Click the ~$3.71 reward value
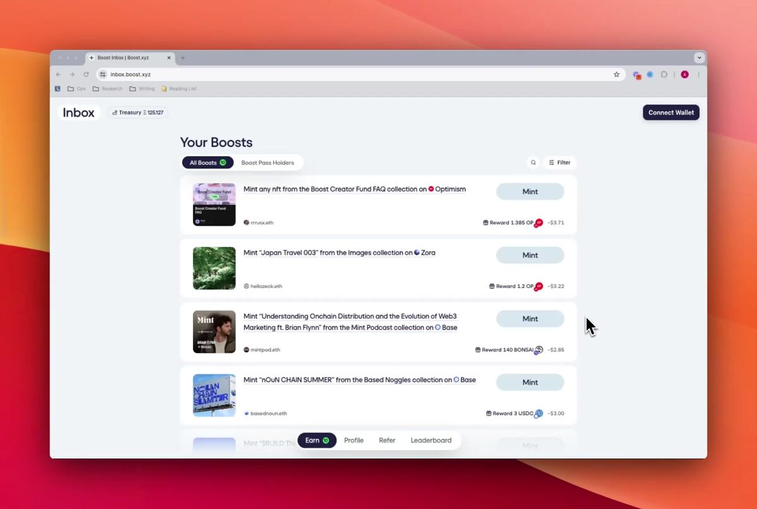Image resolution: width=757 pixels, height=509 pixels. coord(556,223)
